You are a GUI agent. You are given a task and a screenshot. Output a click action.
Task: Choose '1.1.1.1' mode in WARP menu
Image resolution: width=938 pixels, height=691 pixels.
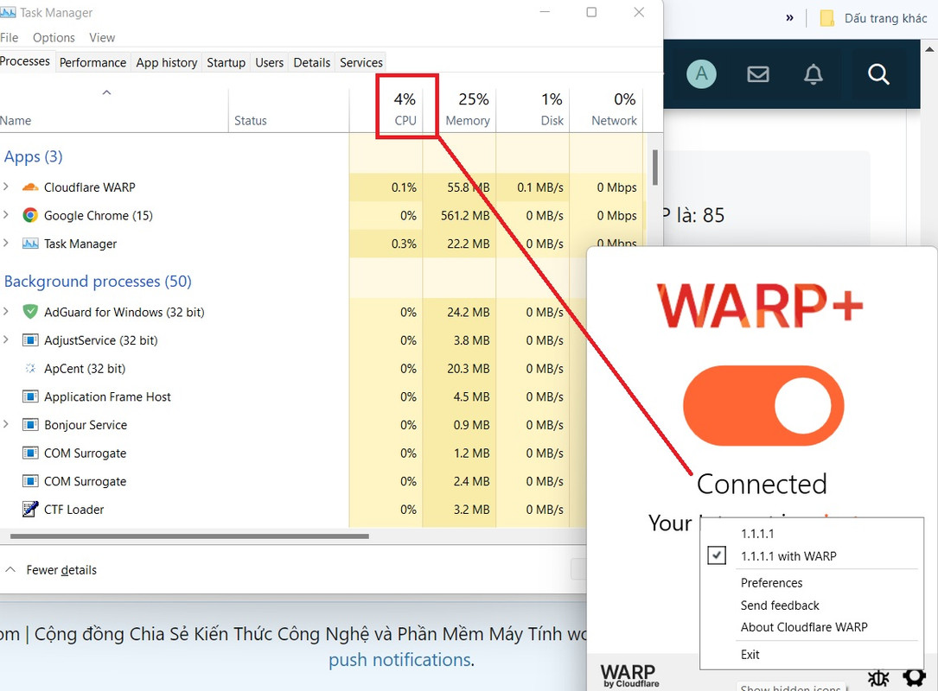757,534
